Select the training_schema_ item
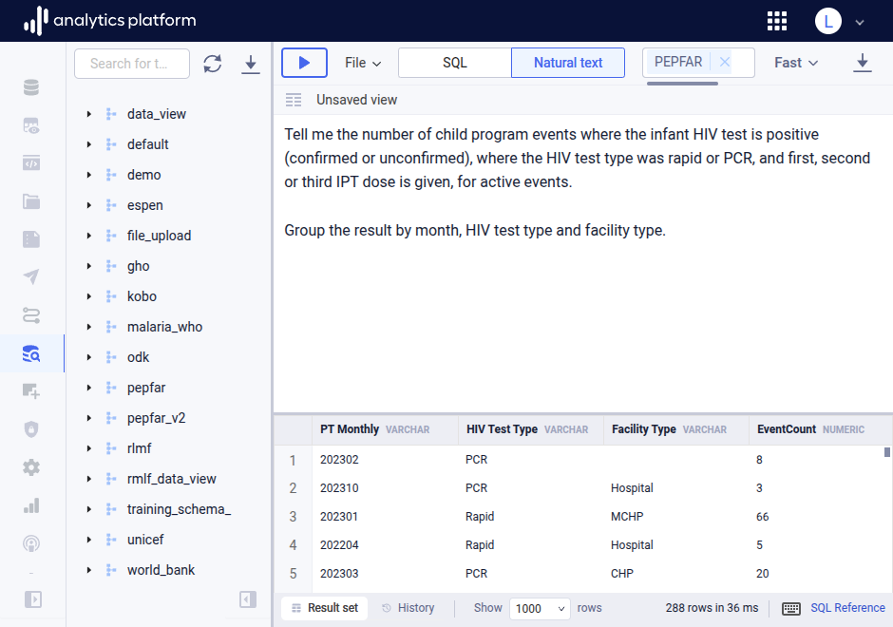Screen dimensions: 893x627 coord(179,509)
